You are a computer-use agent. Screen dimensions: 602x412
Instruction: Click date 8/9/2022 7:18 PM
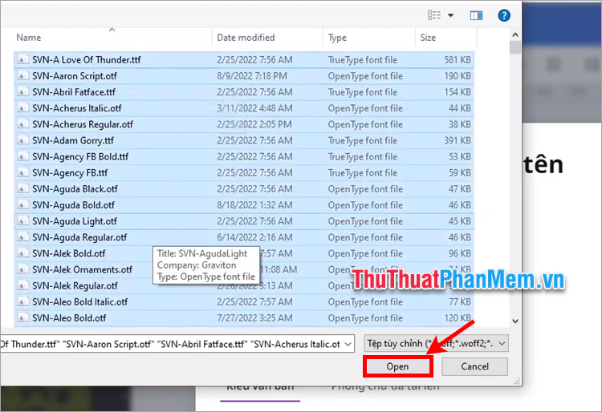tap(252, 76)
